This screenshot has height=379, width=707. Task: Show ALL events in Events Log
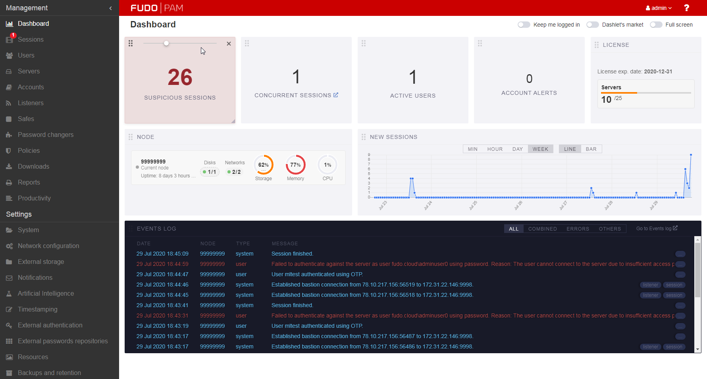click(514, 229)
